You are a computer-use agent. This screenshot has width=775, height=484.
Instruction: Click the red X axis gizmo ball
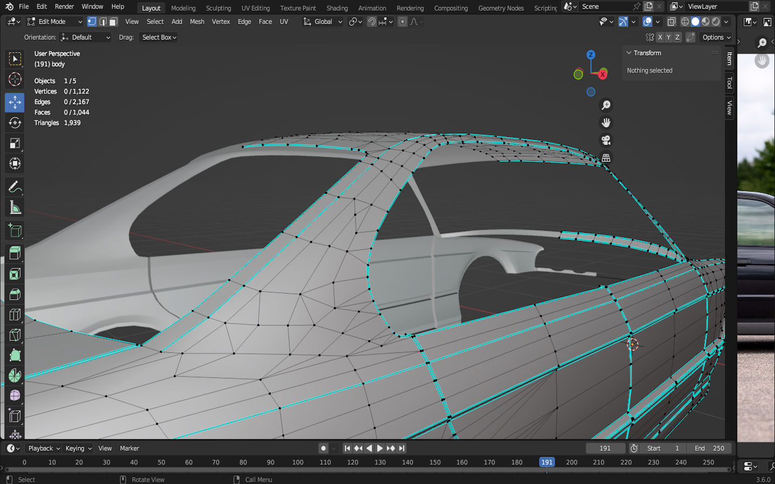pyautogui.click(x=603, y=75)
